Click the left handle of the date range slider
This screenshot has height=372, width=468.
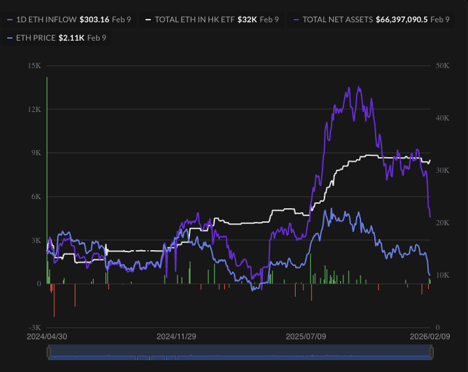(x=48, y=352)
